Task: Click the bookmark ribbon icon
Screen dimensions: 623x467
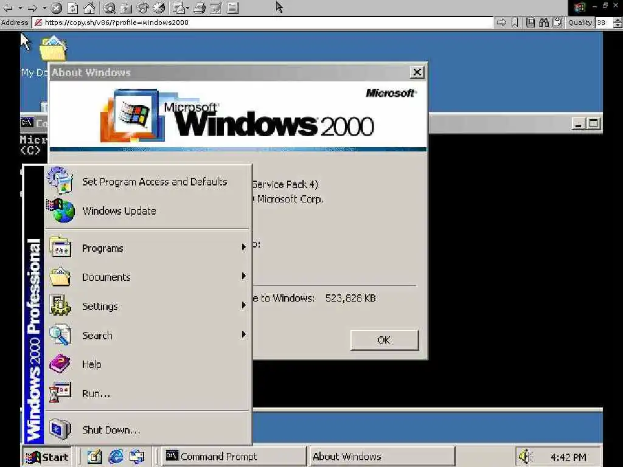Action: (x=515, y=22)
